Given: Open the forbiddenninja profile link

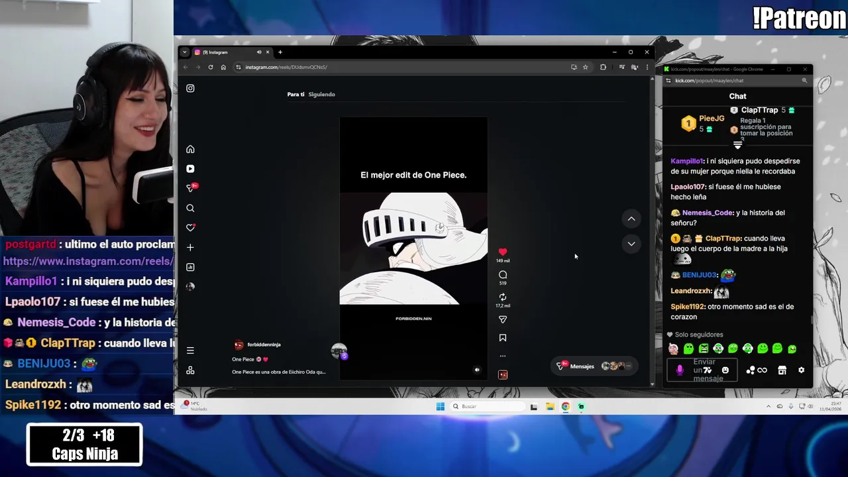Looking at the screenshot, I should tap(264, 344).
